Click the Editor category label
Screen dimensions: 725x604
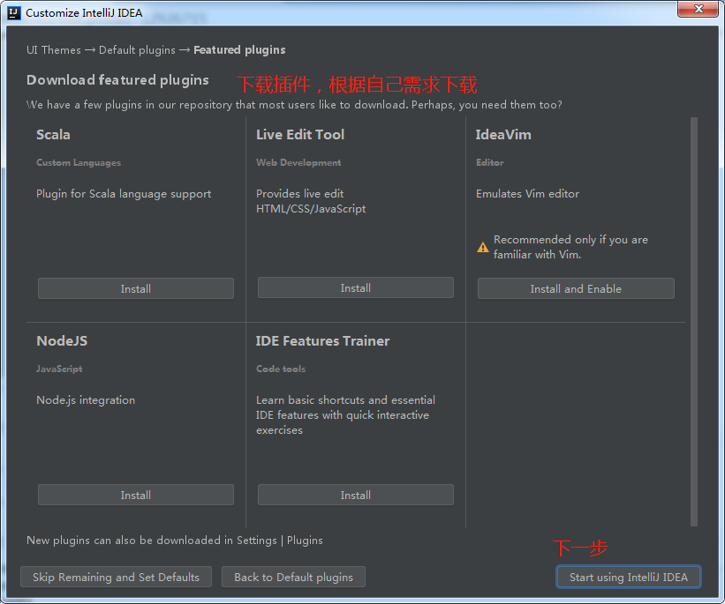pos(490,162)
